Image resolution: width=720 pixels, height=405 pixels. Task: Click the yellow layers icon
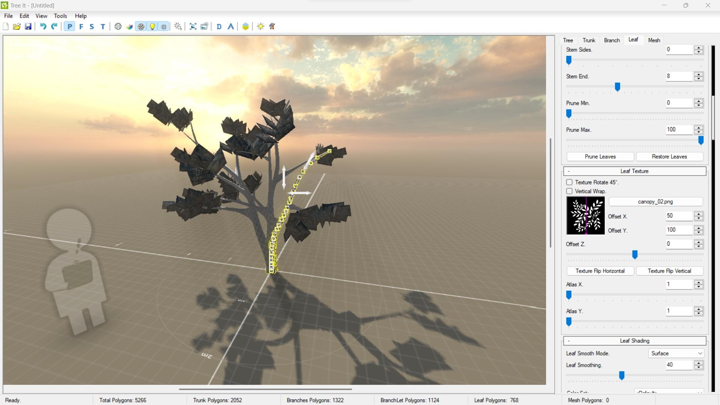coord(246,27)
